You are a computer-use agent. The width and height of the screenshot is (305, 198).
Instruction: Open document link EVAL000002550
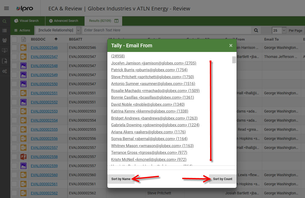(44, 84)
